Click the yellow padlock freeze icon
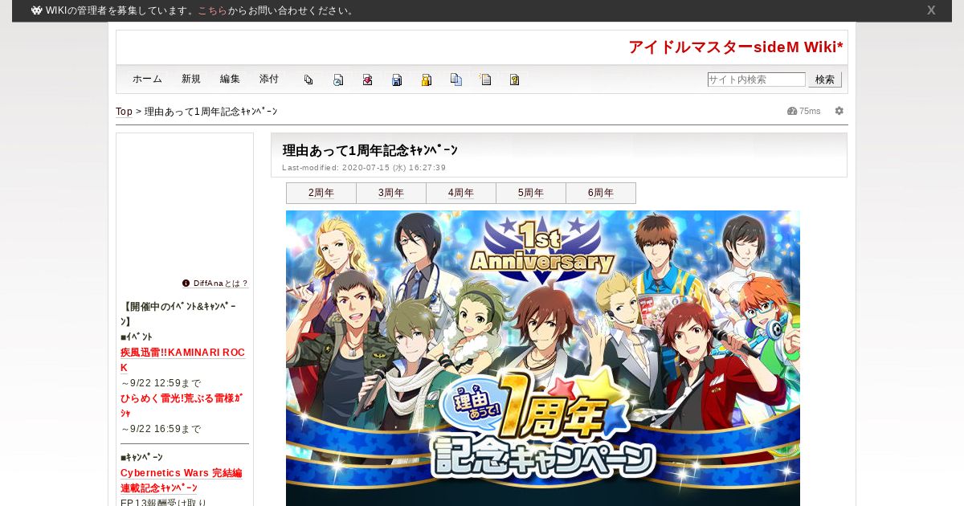The image size is (964, 506). click(427, 80)
